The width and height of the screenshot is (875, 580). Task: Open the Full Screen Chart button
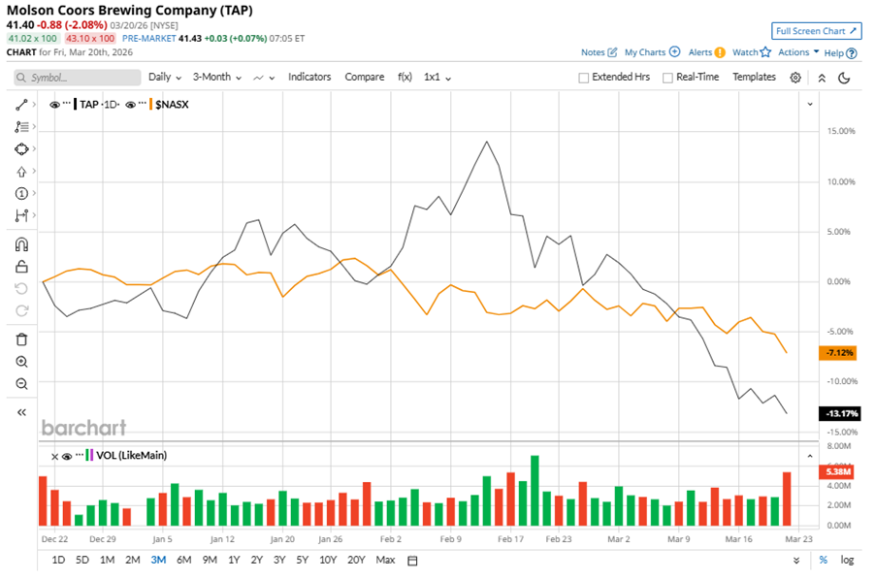coord(817,31)
